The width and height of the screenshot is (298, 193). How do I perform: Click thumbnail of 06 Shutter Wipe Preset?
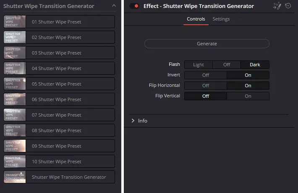pyautogui.click(x=15, y=99)
